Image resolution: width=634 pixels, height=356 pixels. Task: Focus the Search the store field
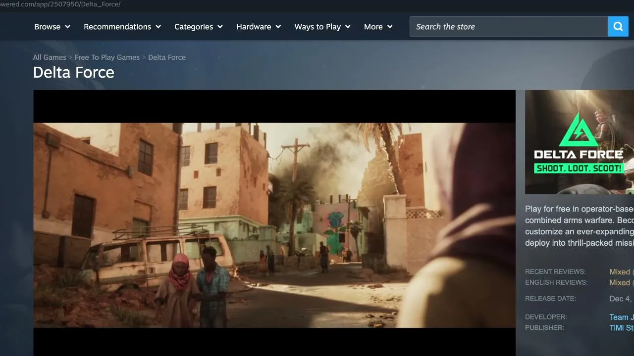coord(509,27)
